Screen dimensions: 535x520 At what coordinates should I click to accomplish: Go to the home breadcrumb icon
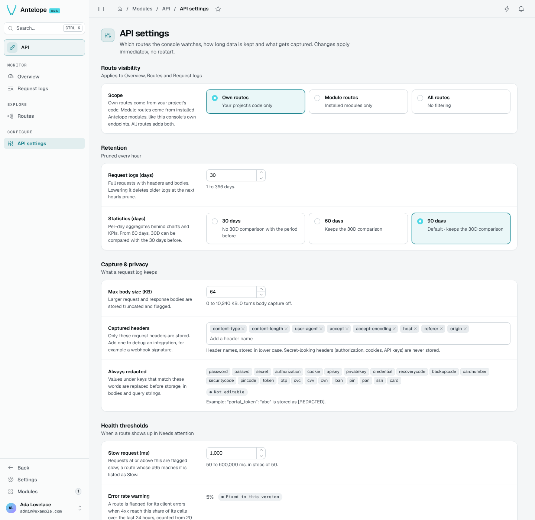coord(120,9)
